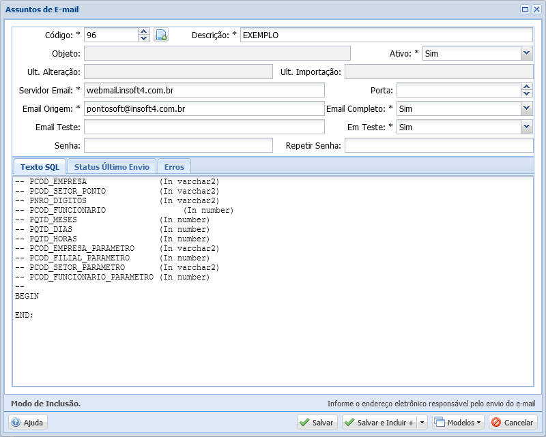Decrease the Porta spinner value

tap(526, 94)
